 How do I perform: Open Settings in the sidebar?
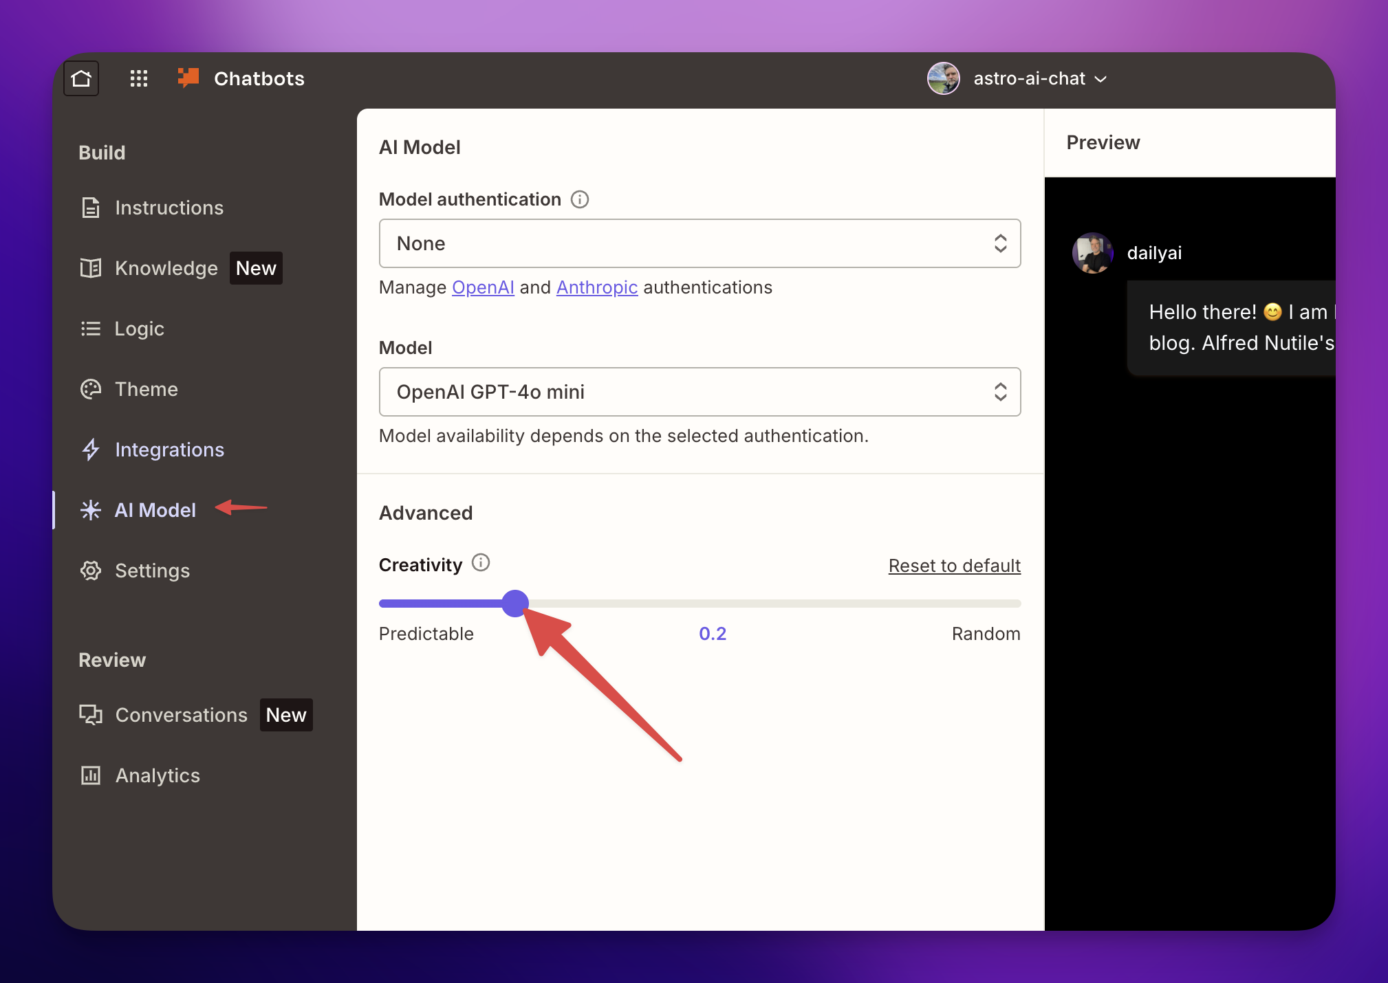click(x=153, y=571)
